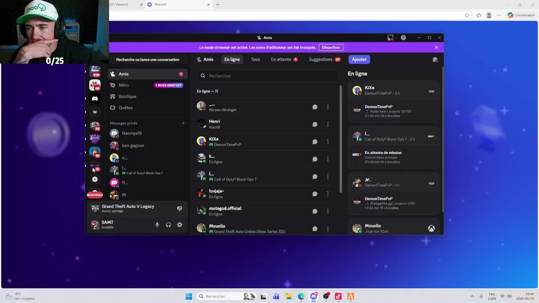Open the inbox icon in the title bar

point(390,37)
